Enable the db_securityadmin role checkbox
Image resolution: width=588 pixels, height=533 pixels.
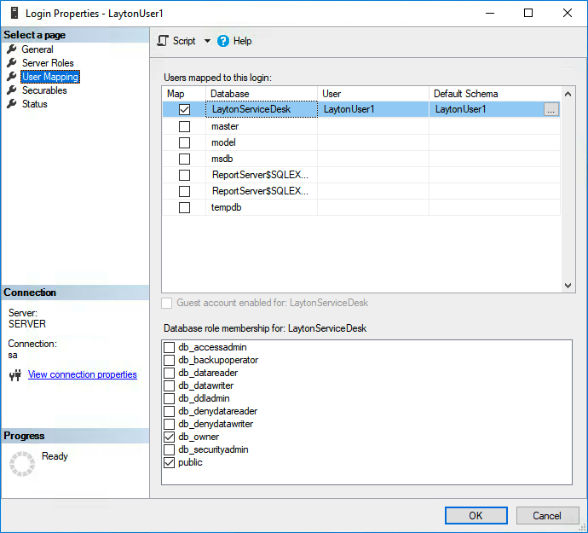click(x=169, y=449)
